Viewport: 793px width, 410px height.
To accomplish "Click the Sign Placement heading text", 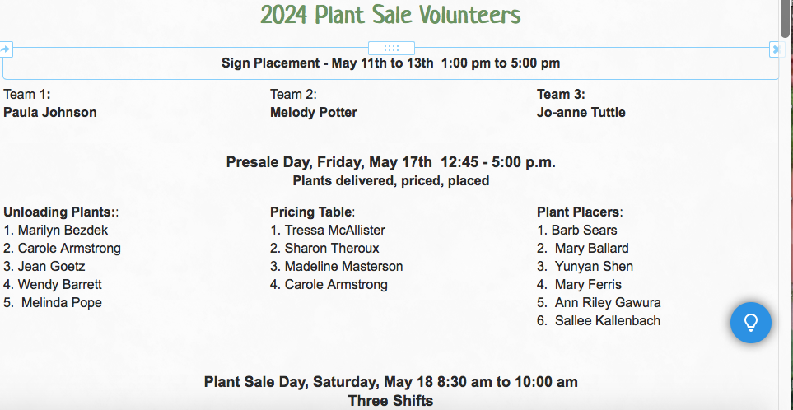I will point(390,63).
